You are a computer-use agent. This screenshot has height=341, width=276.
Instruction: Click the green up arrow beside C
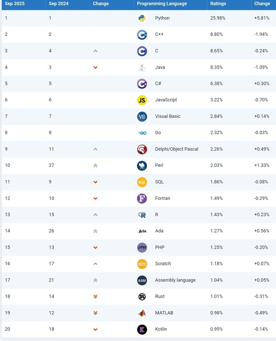click(95, 51)
